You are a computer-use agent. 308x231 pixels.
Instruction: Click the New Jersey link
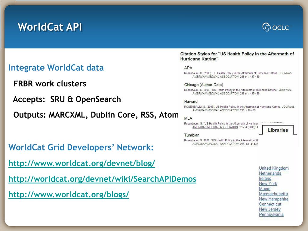(270, 209)
